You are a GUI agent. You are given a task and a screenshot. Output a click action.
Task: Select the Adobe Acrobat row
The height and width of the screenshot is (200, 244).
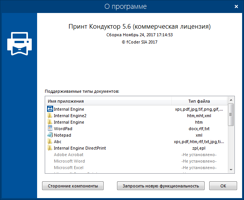click(x=137, y=155)
